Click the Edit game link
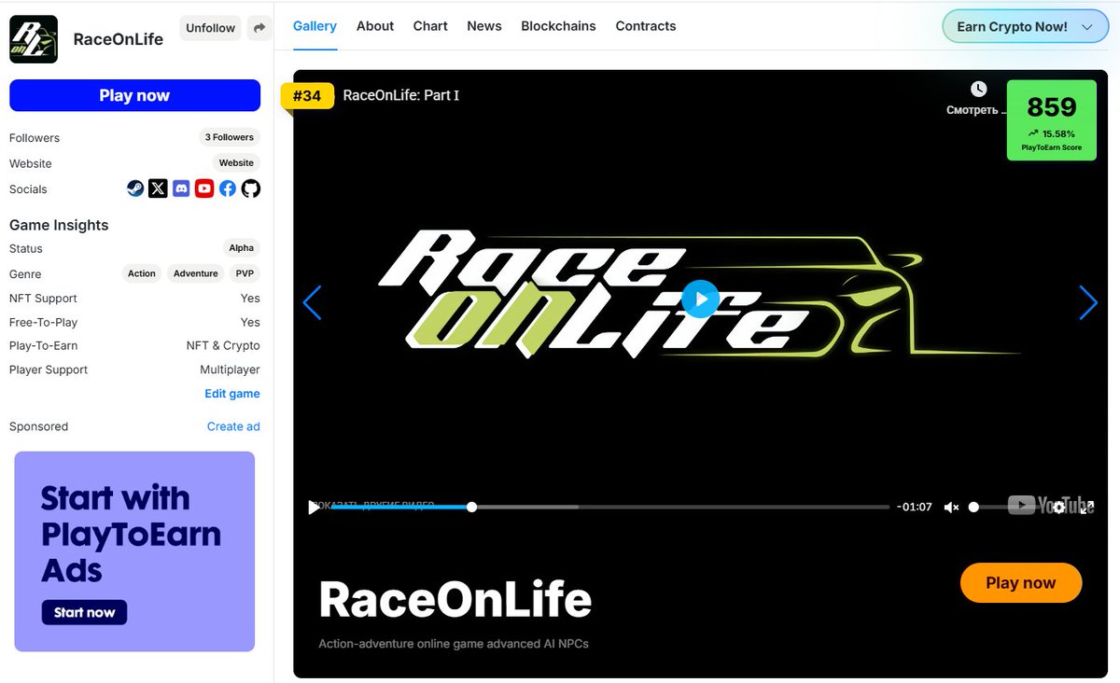Viewport: 1120px width, 683px height. (232, 394)
